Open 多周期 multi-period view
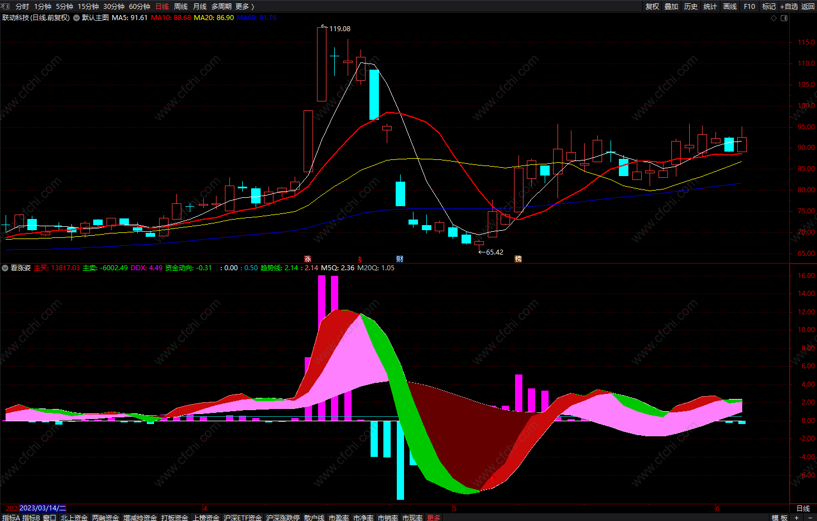Image resolution: width=817 pixels, height=521 pixels. pyautogui.click(x=222, y=7)
